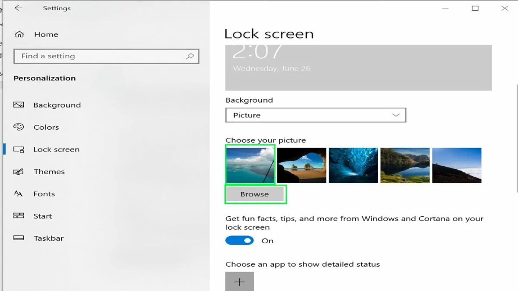Click the back arrow in Settings
518x291 pixels.
coord(19,8)
